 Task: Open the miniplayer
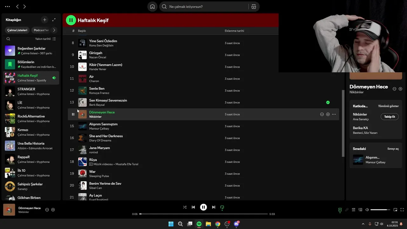point(395,210)
